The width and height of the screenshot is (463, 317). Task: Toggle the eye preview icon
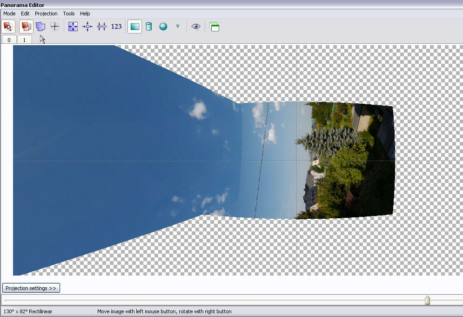pos(196,27)
